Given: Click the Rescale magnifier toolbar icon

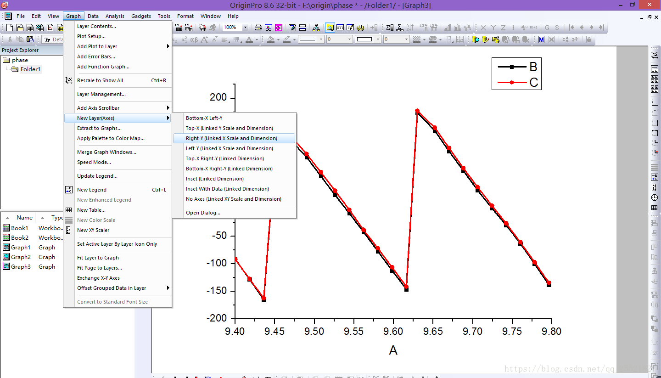Looking at the screenshot, I should coord(330,28).
